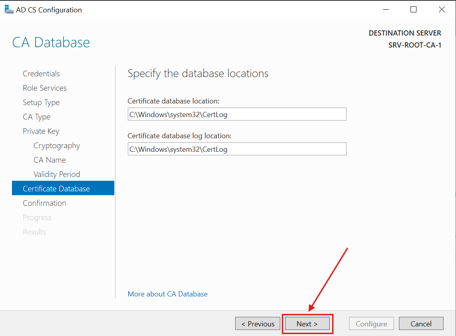Open the Confirmation wizard step
Image resolution: width=456 pixels, height=336 pixels.
click(44, 203)
